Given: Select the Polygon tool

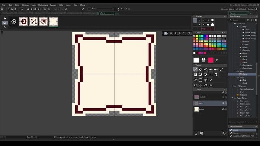Looking at the screenshot, I should coord(206,75).
